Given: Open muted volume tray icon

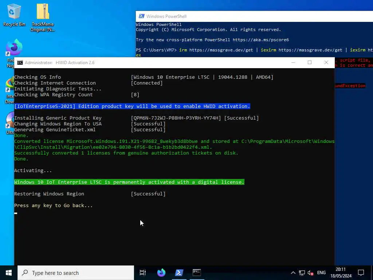Looking at the screenshot, I should [310, 273].
